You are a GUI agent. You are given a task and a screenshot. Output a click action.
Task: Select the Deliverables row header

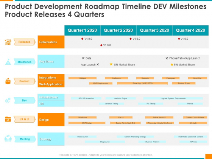pos(51,42)
